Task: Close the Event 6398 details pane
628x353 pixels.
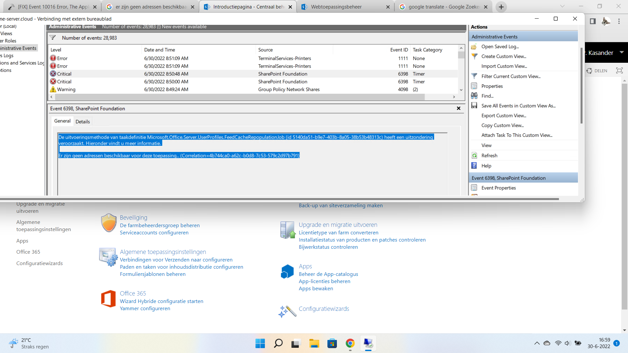Action: pyautogui.click(x=459, y=109)
